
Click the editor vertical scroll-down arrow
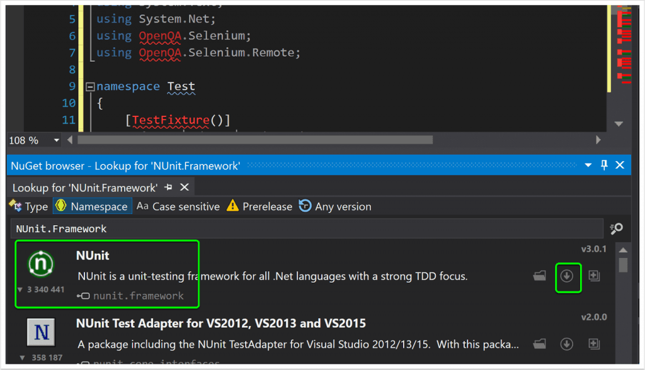619,124
